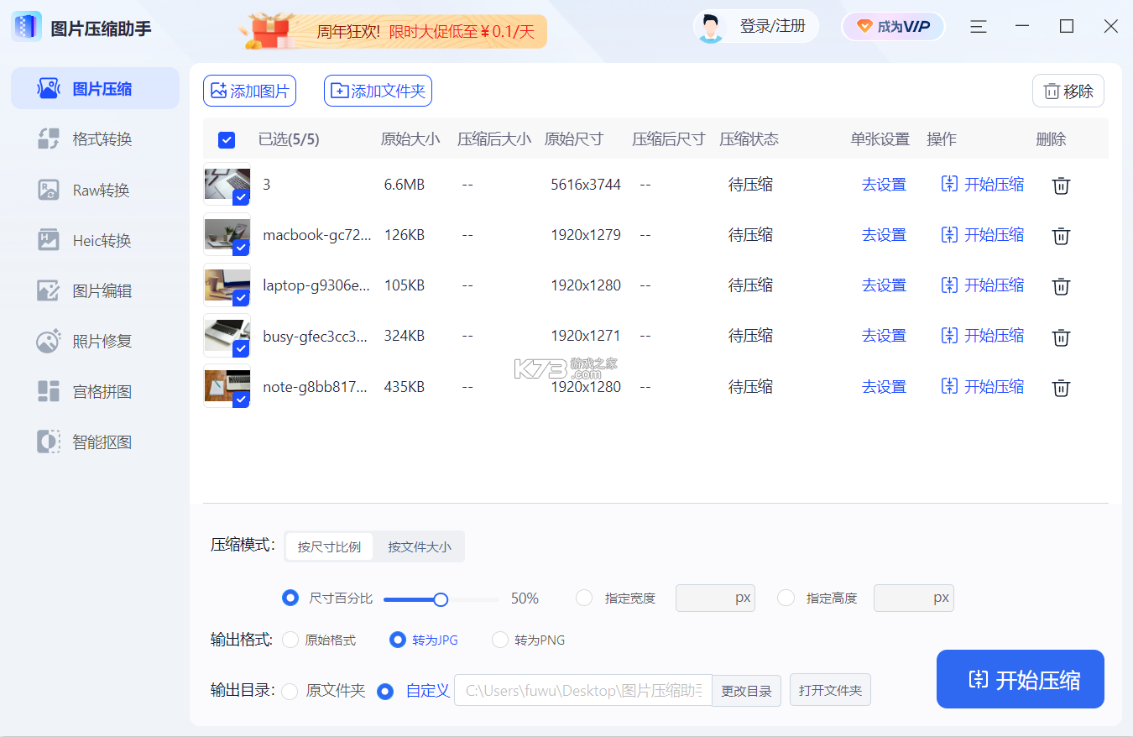
Task: Click the output directory path field
Action: coord(582,691)
